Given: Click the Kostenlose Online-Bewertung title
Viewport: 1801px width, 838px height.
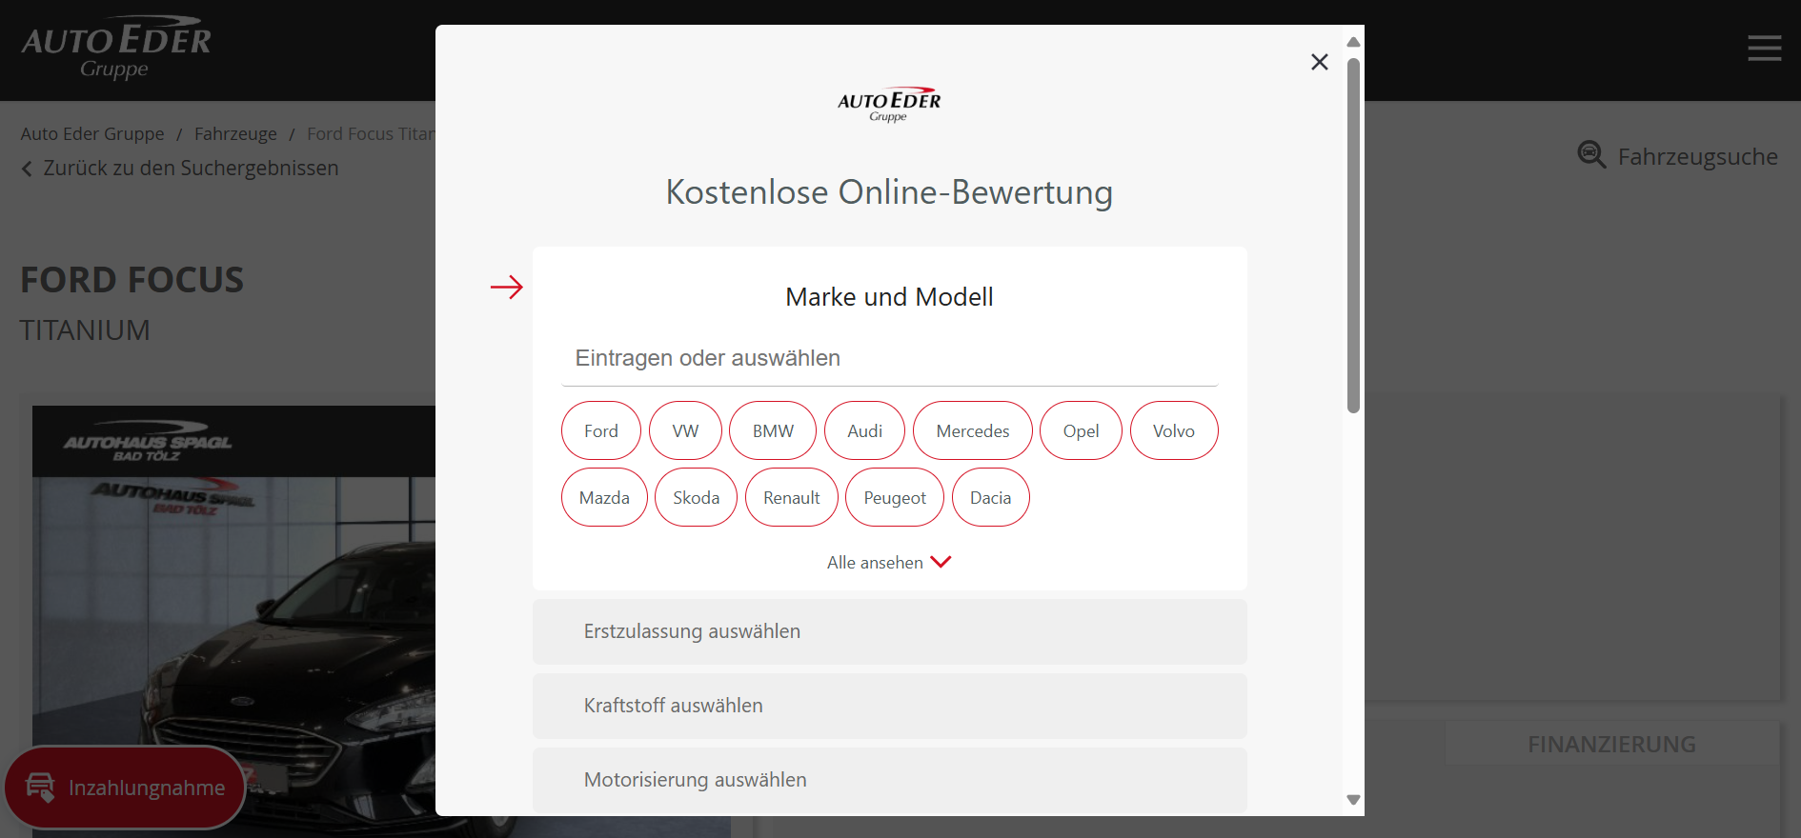Looking at the screenshot, I should 889,192.
